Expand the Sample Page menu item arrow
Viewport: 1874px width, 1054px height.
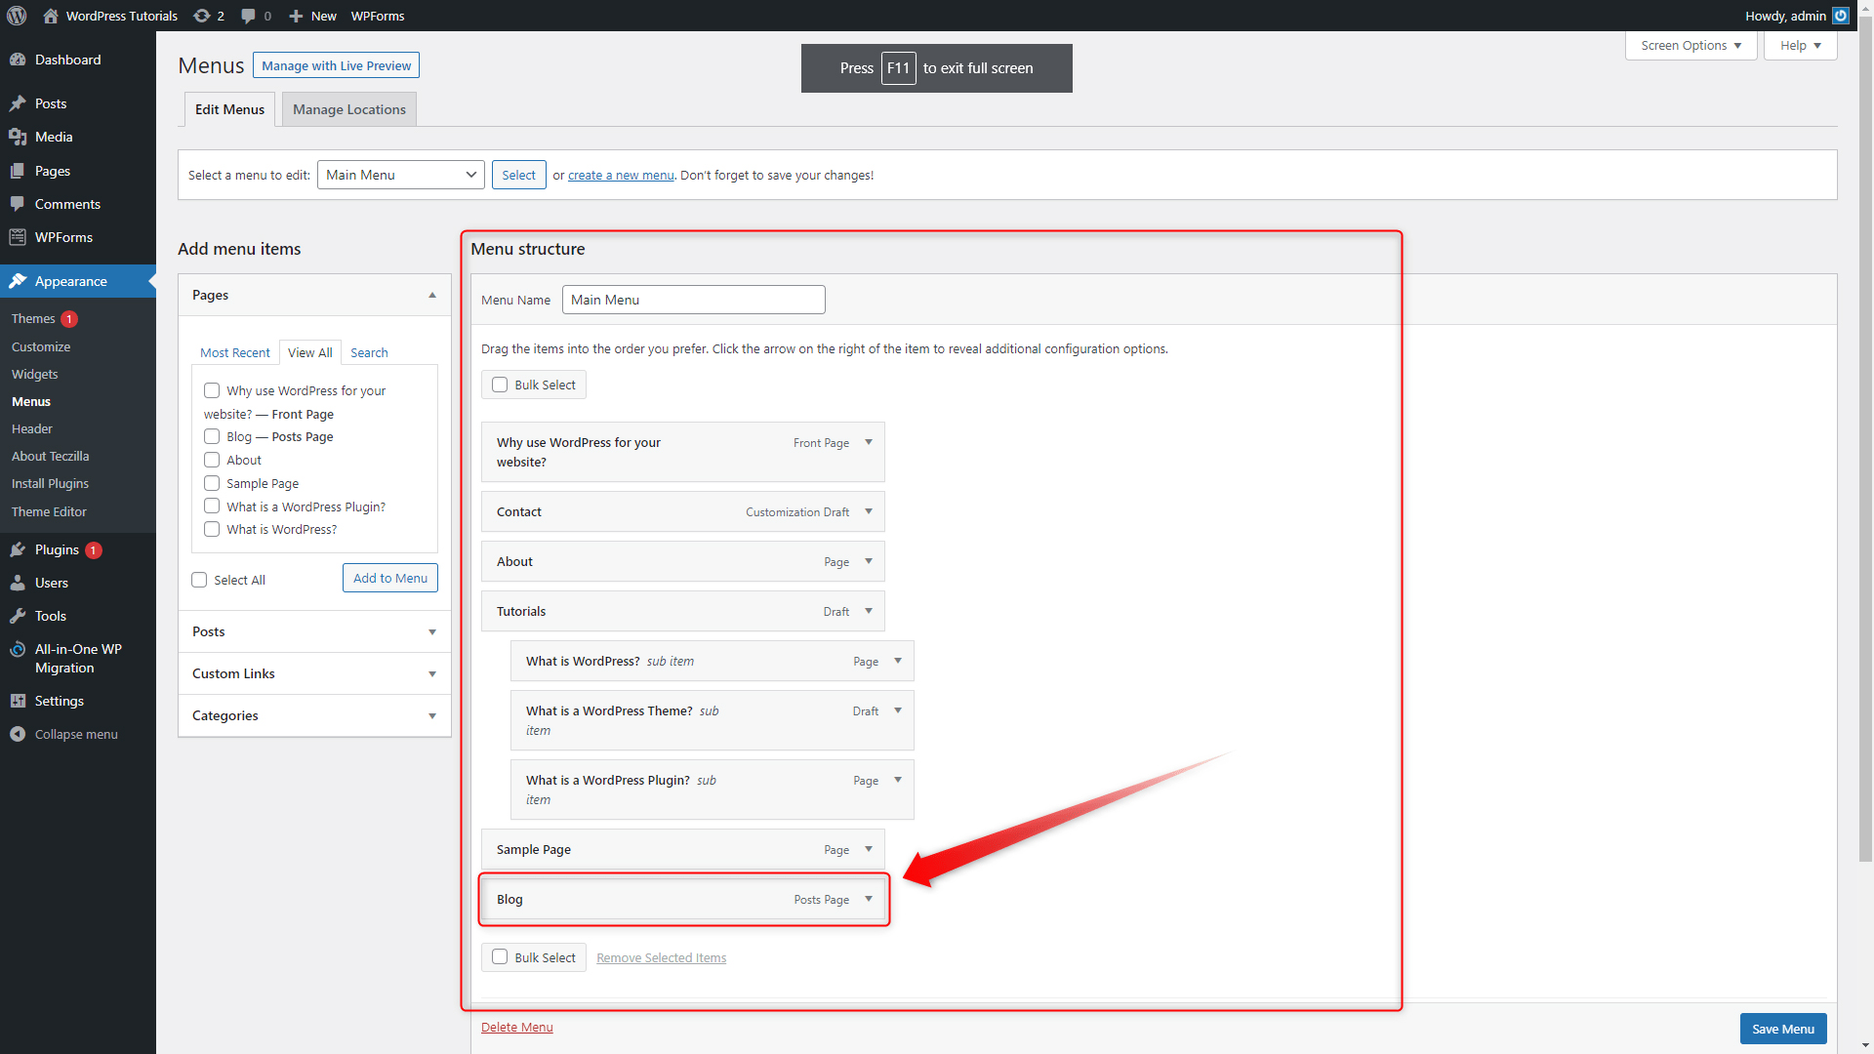tap(869, 849)
